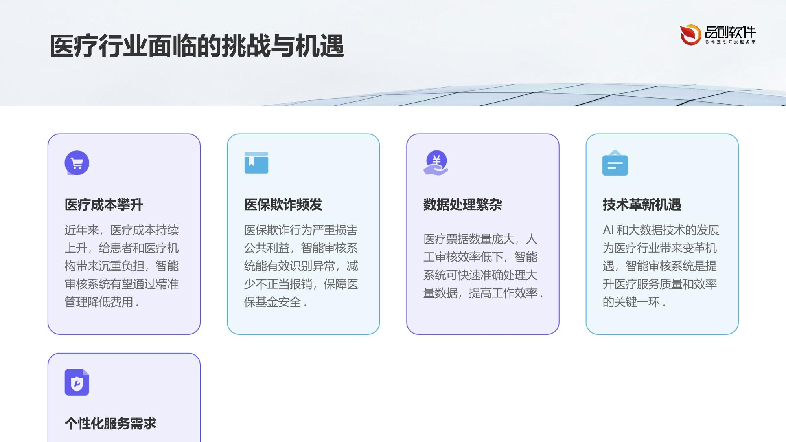Click the blue bookmark box icon above 医保欺诈频发
This screenshot has height=442, width=786.
pyautogui.click(x=256, y=163)
